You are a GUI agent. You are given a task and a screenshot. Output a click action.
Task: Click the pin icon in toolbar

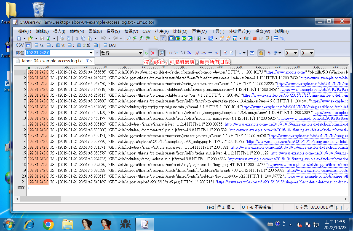pyautogui.click(x=282, y=39)
